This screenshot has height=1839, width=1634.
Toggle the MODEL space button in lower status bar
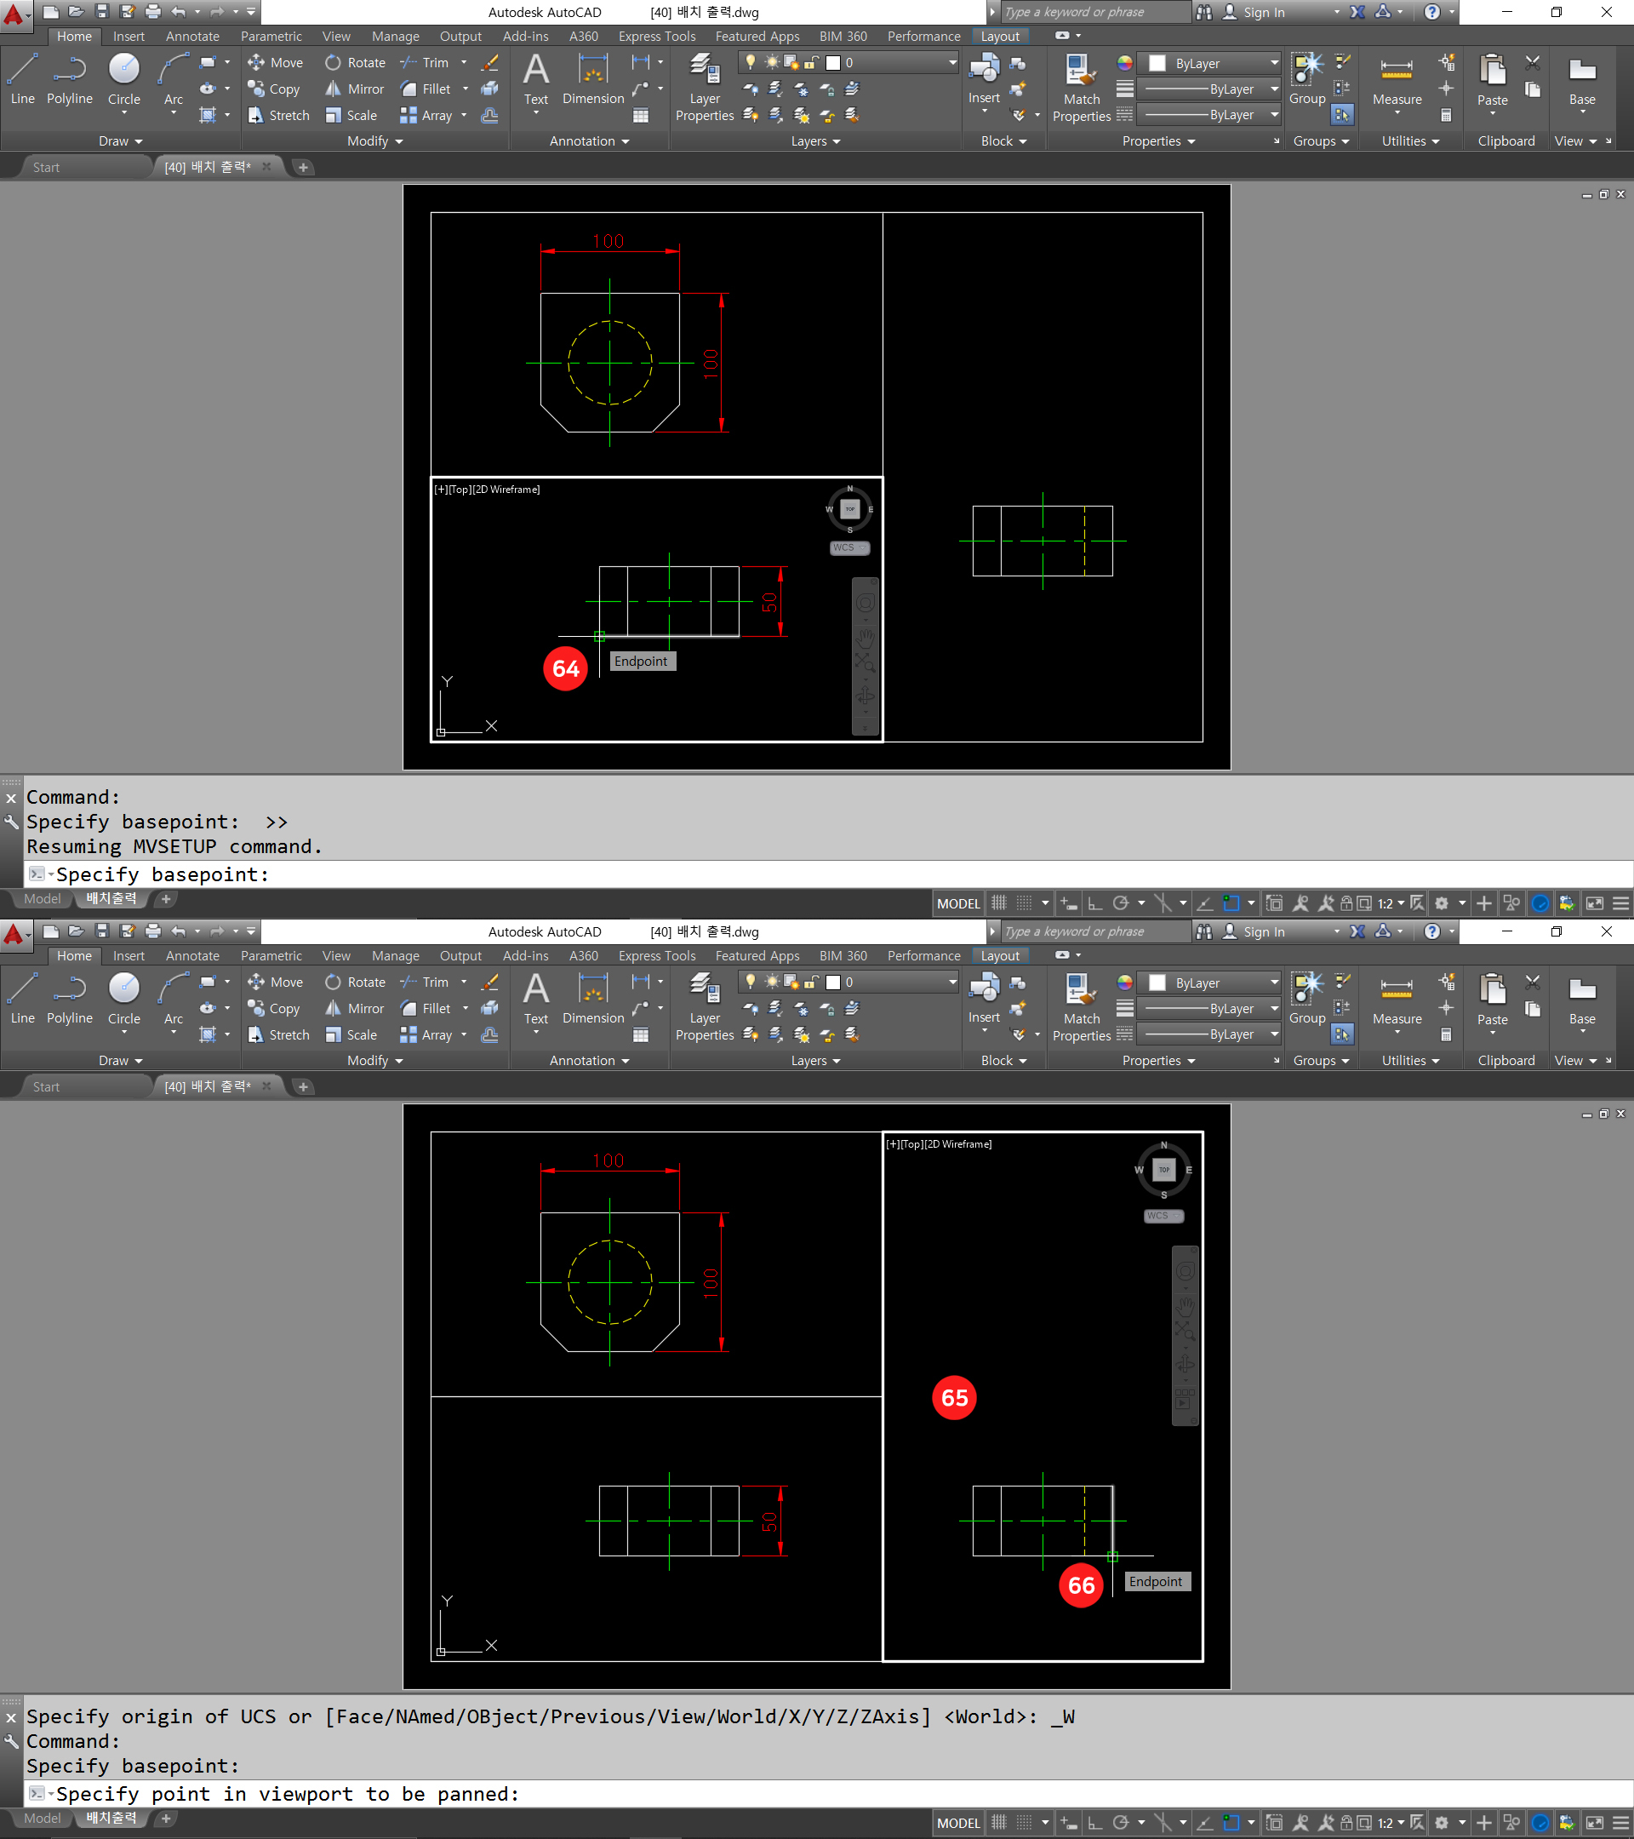coord(958,1823)
